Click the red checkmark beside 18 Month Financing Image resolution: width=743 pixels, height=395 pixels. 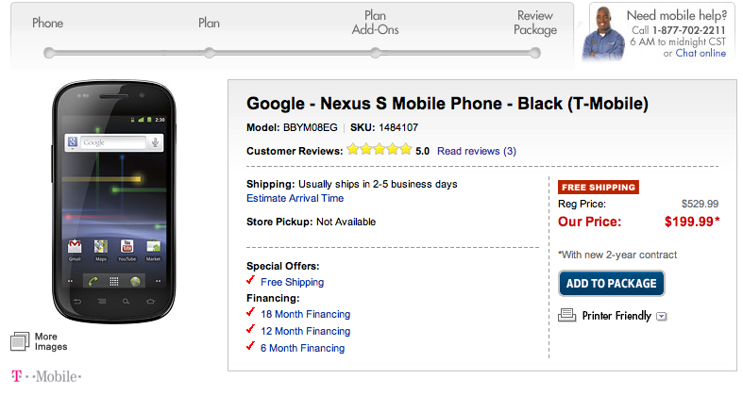(250, 313)
